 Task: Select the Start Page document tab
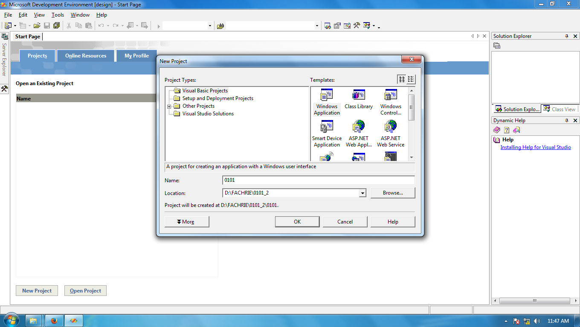[x=28, y=37]
